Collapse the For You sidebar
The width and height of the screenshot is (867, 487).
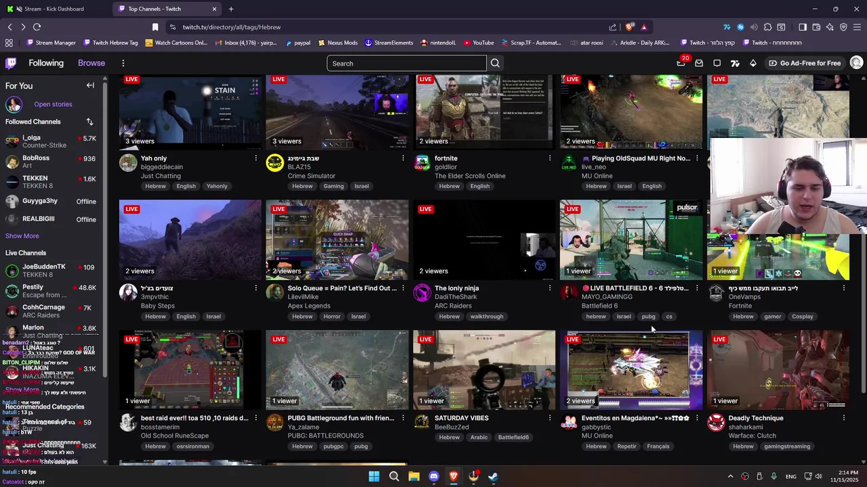pyautogui.click(x=90, y=85)
